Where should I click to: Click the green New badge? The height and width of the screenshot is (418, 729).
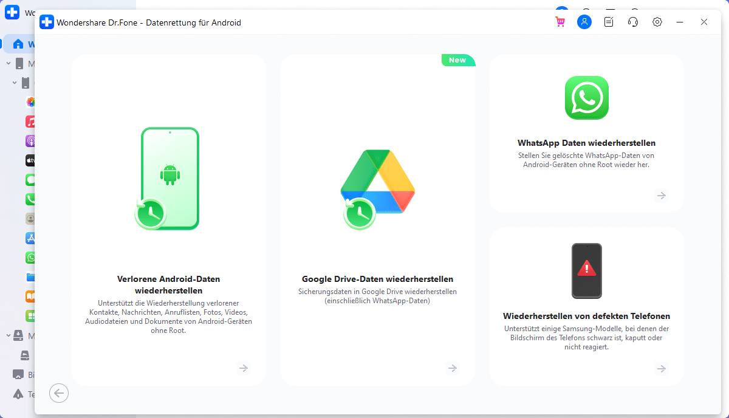(x=458, y=60)
